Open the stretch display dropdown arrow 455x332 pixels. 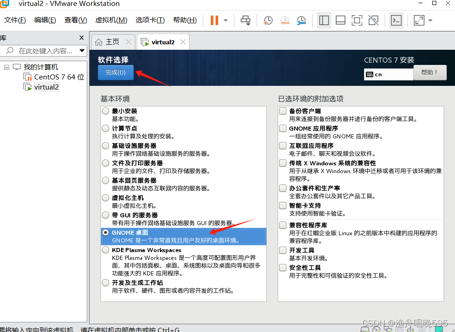[x=430, y=21]
